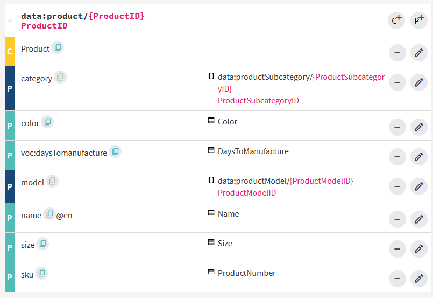This screenshot has width=433, height=298.
Task: Copy the voc:daysTomanufacture property name
Action: tap(115, 151)
